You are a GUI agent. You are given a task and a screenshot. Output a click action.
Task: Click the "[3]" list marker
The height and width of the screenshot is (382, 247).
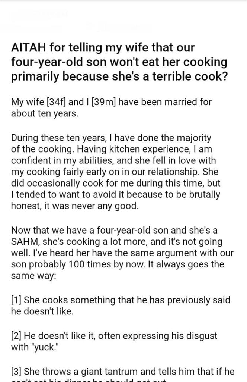17,372
